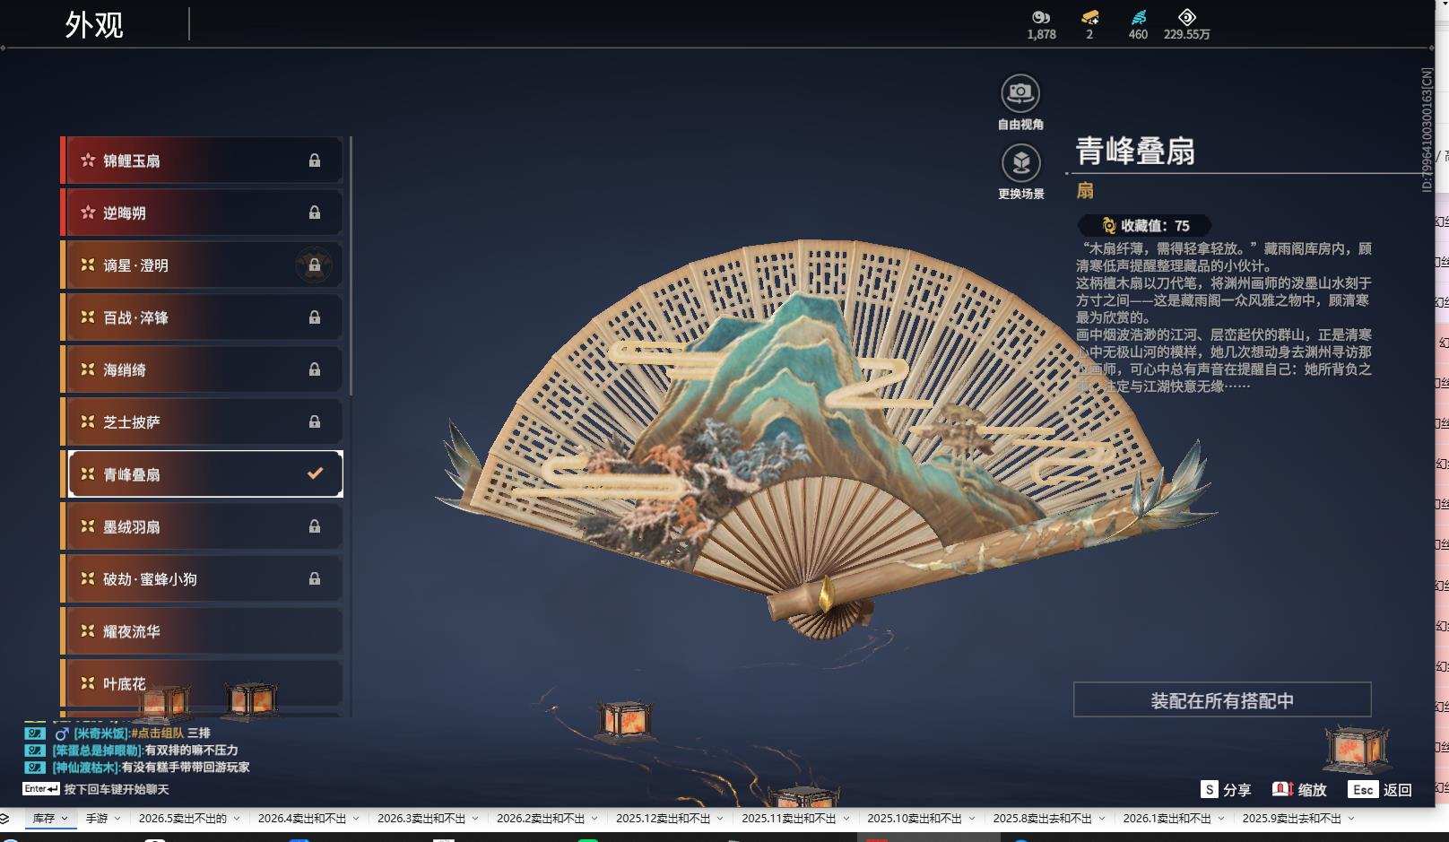Screen dimensions: 1449x842
Task: Click the lock icon on 破劫·蜜蜂小狗
Action: pyautogui.click(x=315, y=578)
